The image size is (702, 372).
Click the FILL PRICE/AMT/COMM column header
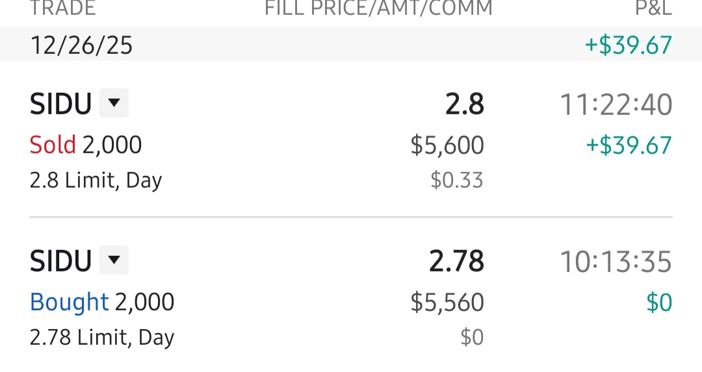378,8
